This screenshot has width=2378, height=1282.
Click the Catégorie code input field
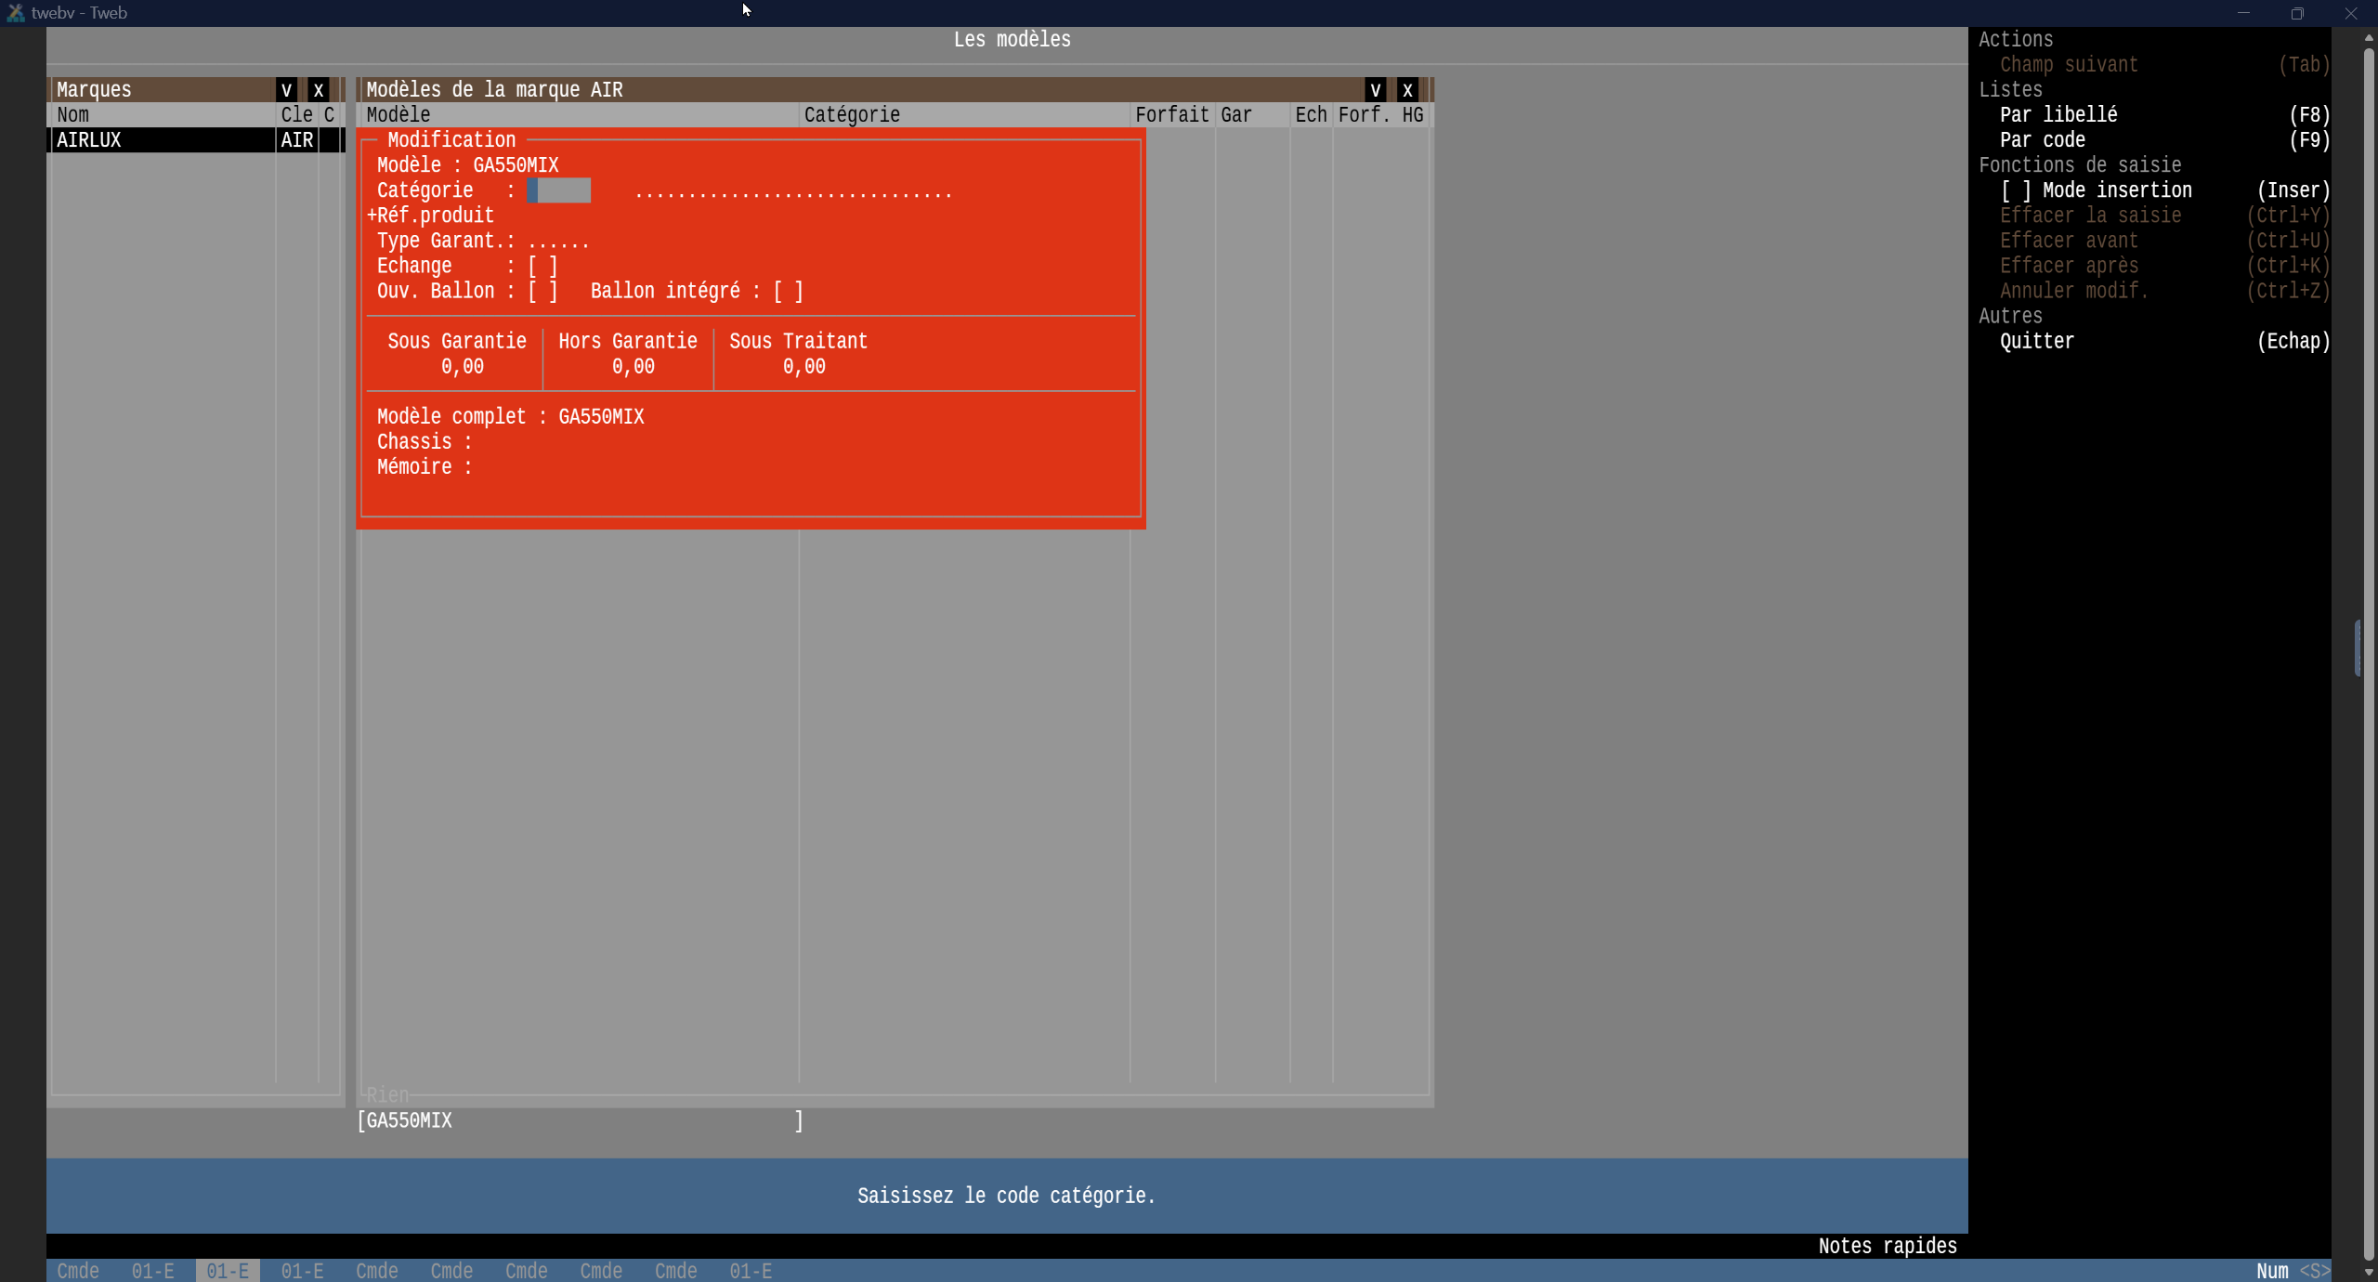(558, 190)
